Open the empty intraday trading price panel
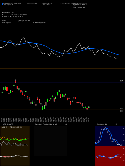Screen dimensions: 125x166 click(50, 141)
